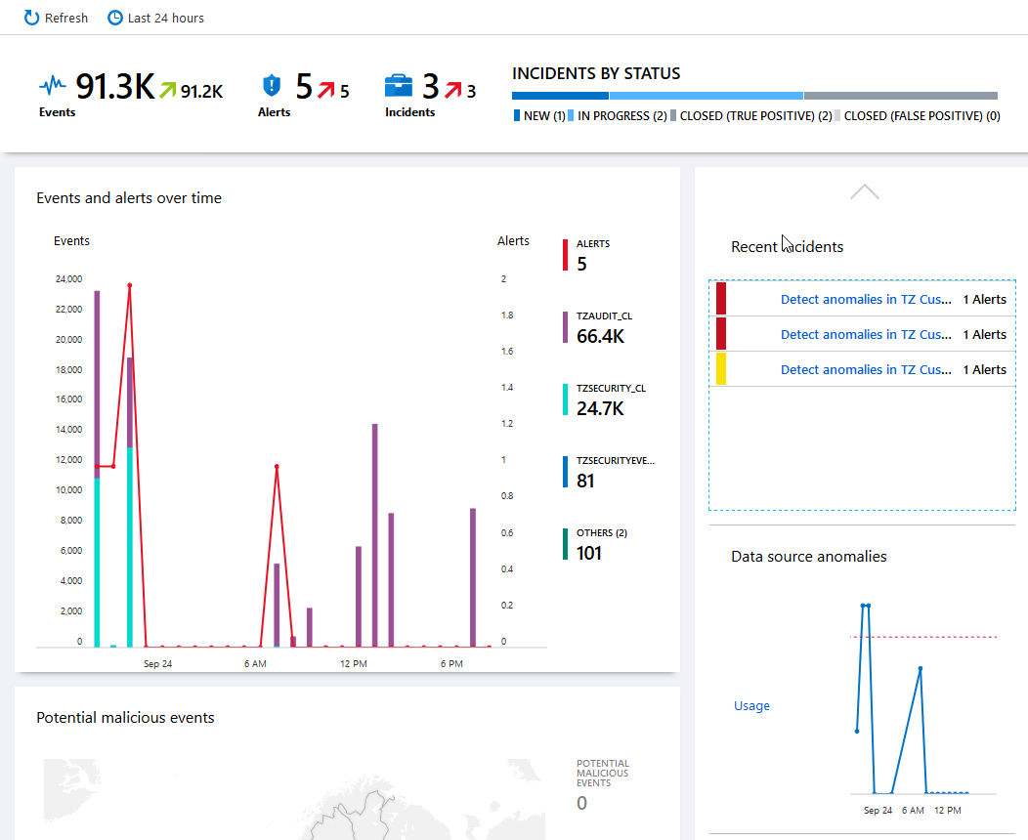The image size is (1028, 840).
Task: Click the red alerts trend arrow
Action: point(325,91)
